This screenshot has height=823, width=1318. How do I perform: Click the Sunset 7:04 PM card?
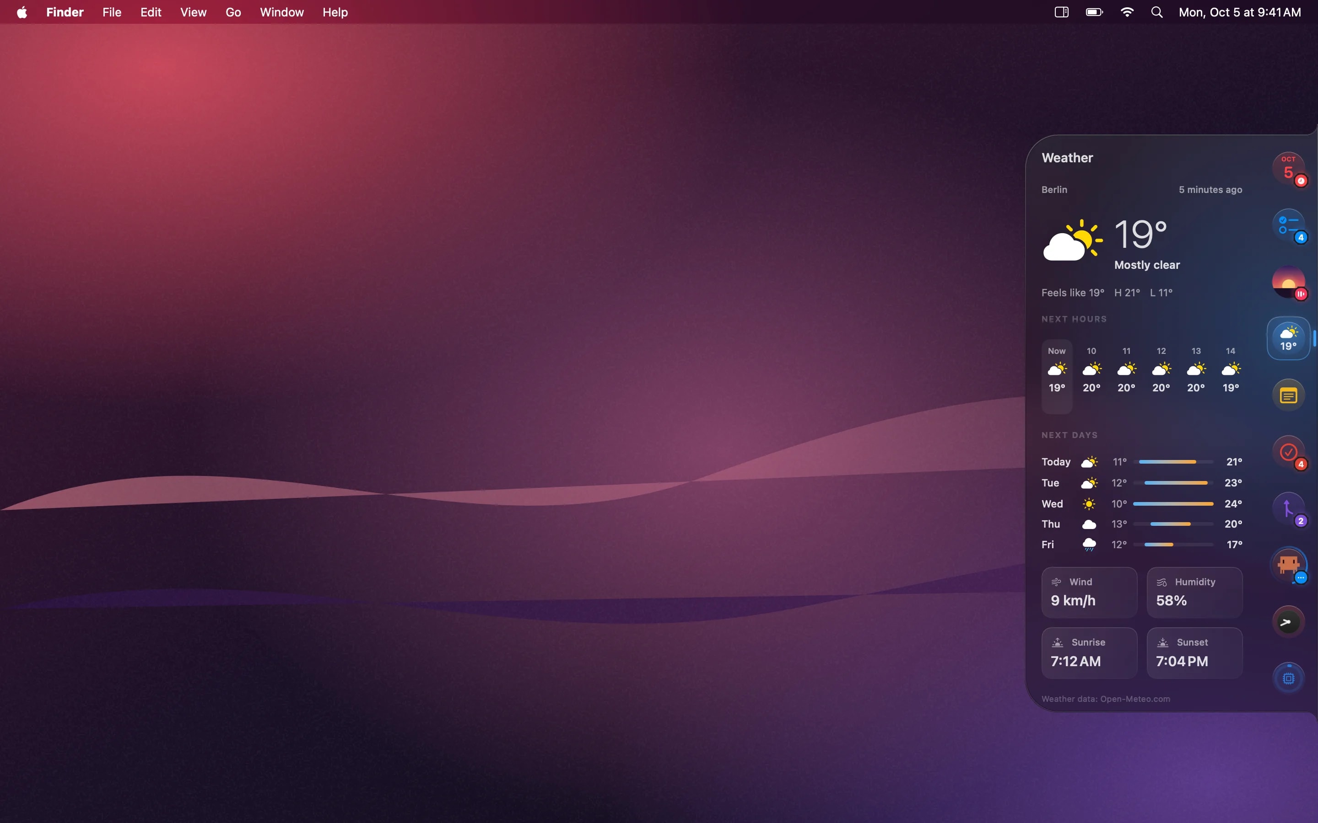1194,652
